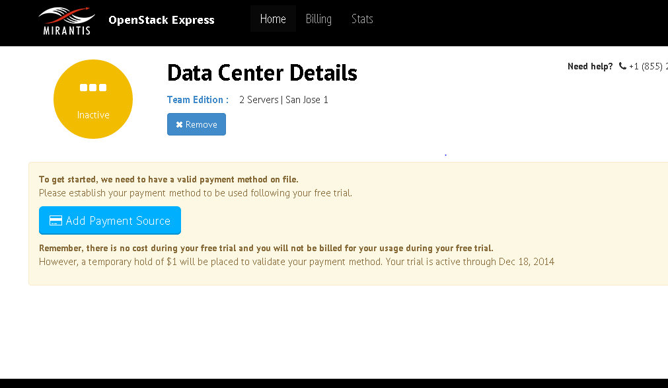The height and width of the screenshot is (388, 668).
Task: Click the valid payment method notice text
Action: (x=168, y=179)
